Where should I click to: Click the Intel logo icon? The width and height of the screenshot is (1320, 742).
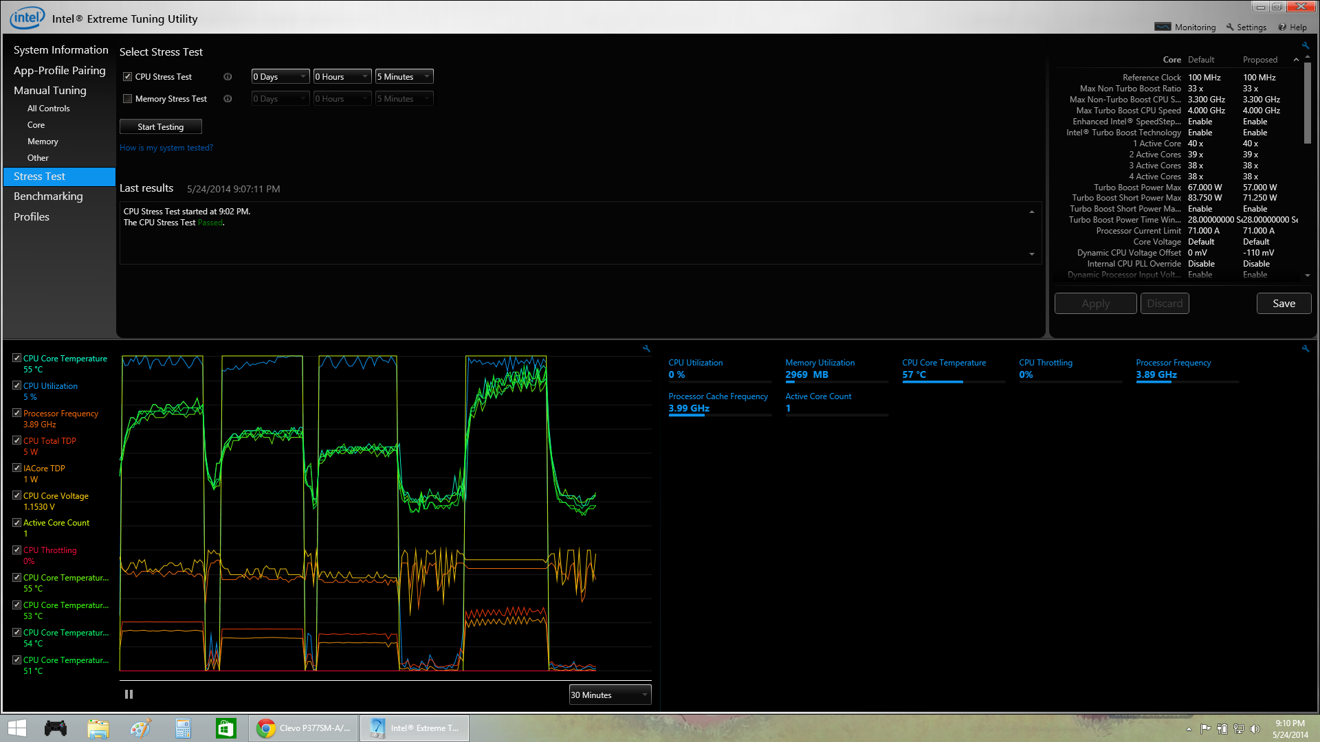27,18
